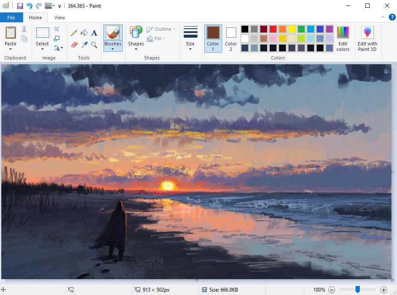Image resolution: width=397 pixels, height=295 pixels.
Task: Choose the indigo color swatch
Action: coord(320,29)
